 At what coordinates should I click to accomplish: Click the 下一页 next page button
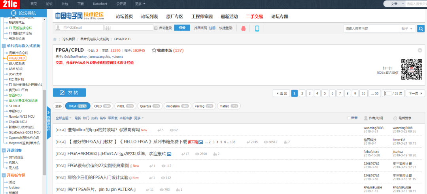(415, 93)
